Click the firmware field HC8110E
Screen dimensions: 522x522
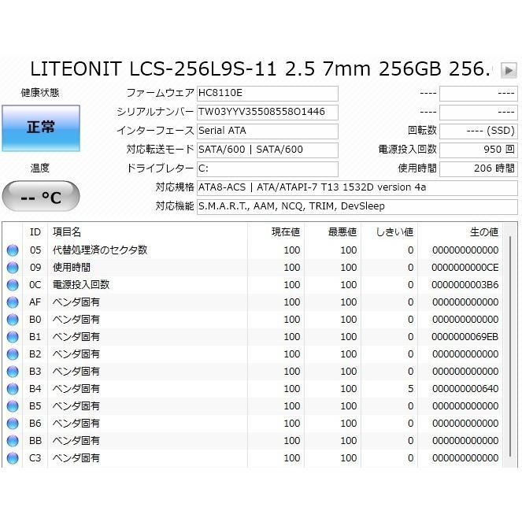[268, 94]
